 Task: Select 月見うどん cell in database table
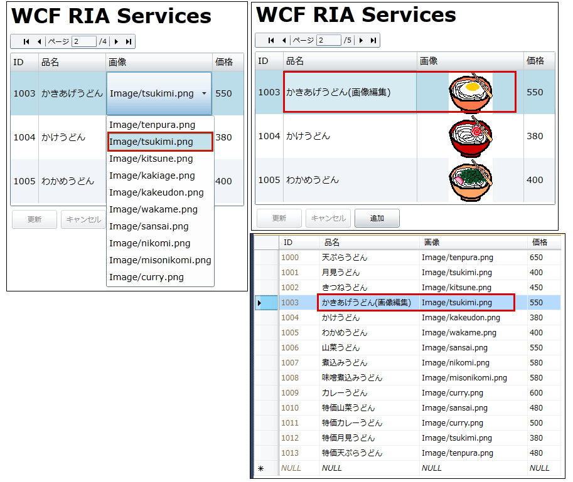369,273
